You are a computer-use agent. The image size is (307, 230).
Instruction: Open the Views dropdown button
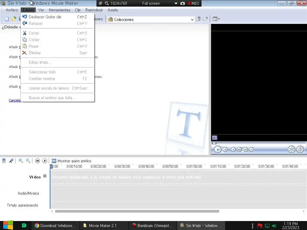pyautogui.click(x=216, y=19)
